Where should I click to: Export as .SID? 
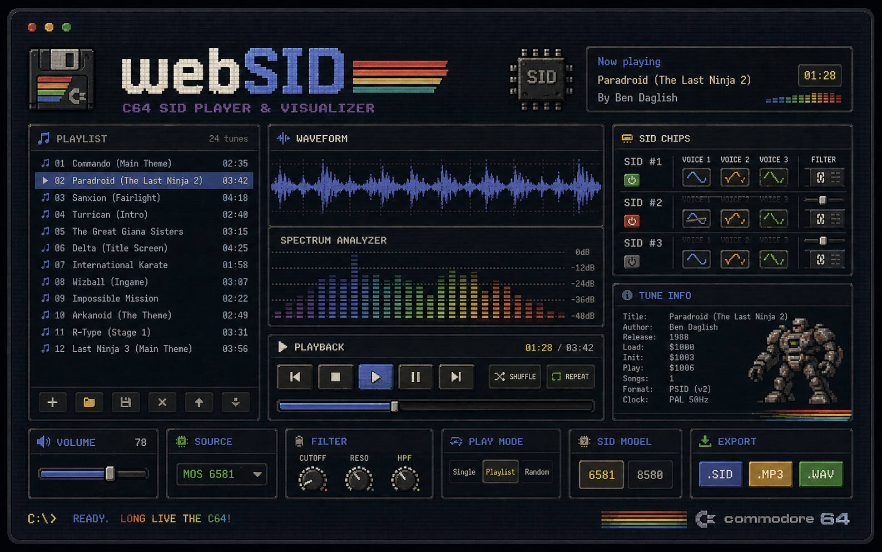click(720, 474)
